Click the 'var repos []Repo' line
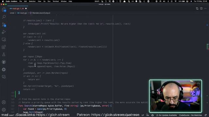Viewport: 209px width, 117px height. [x=33, y=57]
